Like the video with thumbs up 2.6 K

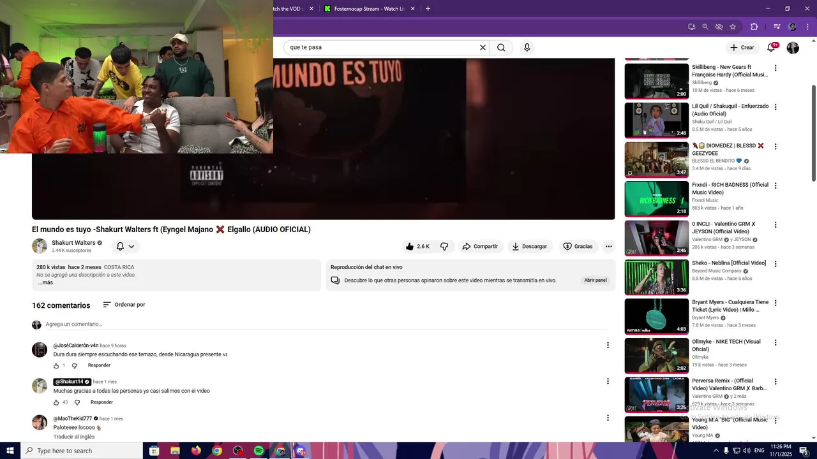pos(417,247)
